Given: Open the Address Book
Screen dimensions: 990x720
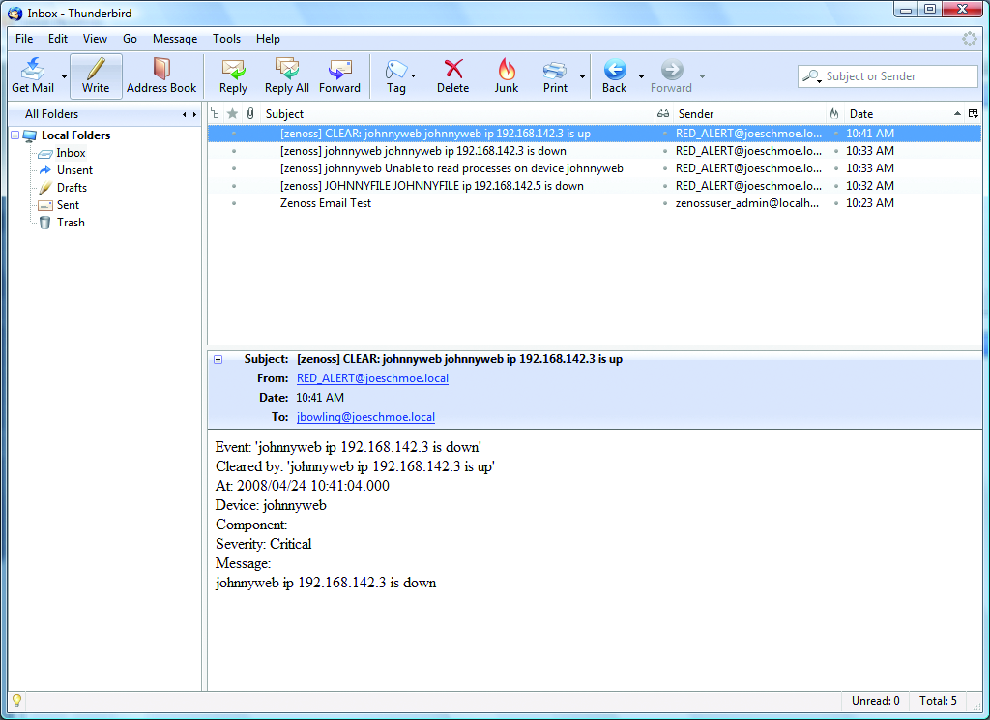Looking at the screenshot, I should (161, 75).
